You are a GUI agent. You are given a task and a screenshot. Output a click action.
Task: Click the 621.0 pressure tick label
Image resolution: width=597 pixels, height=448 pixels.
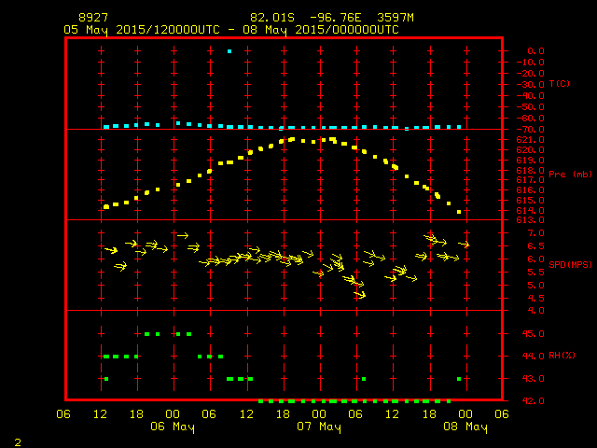coord(531,140)
